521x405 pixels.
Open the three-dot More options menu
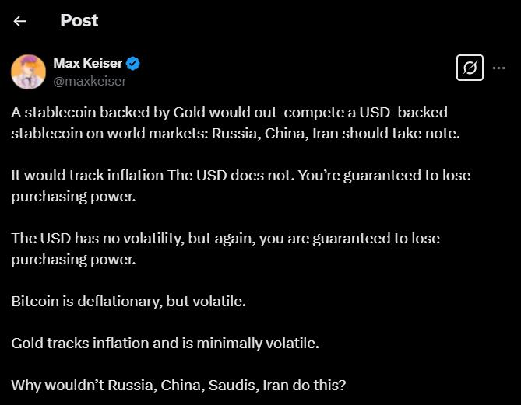tap(499, 68)
